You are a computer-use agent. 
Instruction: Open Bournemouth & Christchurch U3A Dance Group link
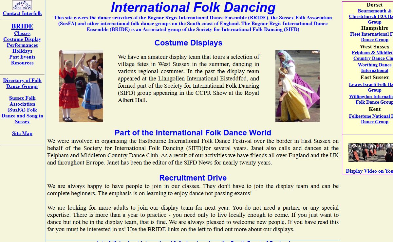371,16
